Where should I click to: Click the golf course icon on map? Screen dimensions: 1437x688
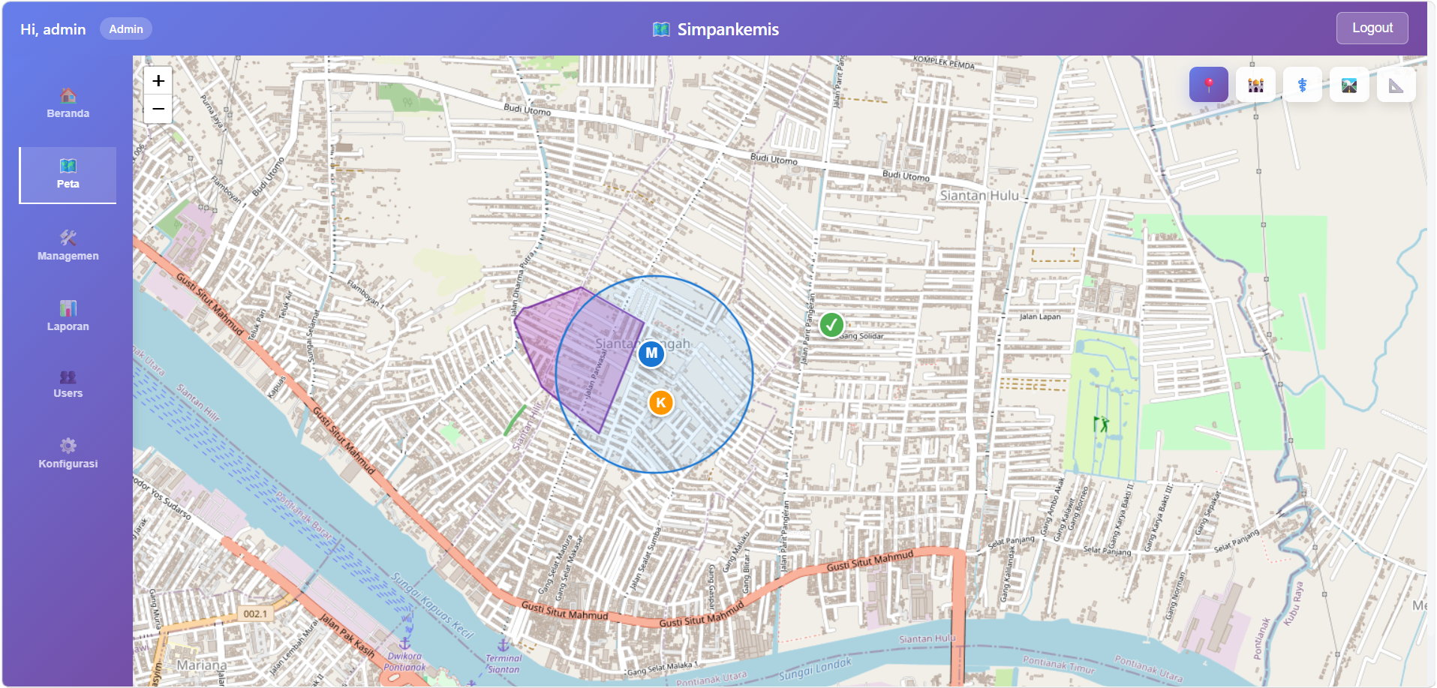point(1101,425)
